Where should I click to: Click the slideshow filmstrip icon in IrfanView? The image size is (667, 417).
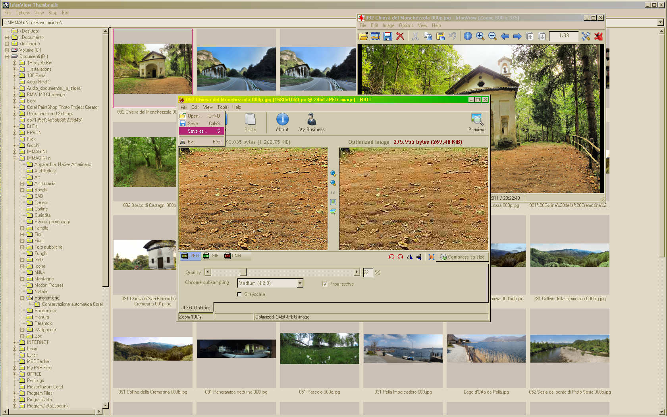375,36
